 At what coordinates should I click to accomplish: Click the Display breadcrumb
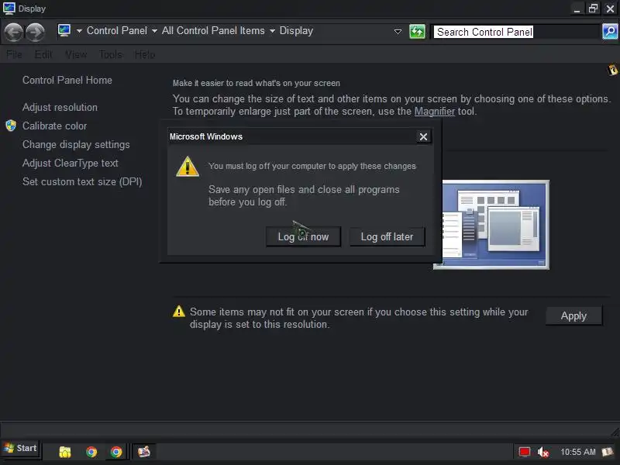[x=296, y=31]
